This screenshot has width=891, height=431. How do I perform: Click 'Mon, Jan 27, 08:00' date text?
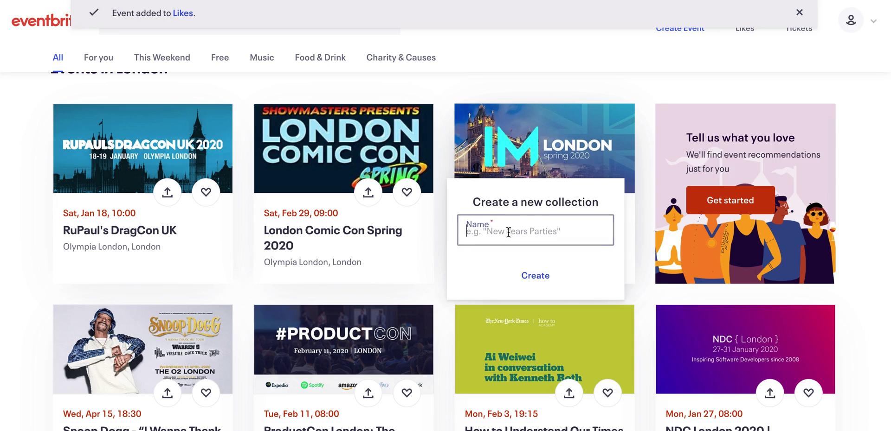pyautogui.click(x=704, y=414)
